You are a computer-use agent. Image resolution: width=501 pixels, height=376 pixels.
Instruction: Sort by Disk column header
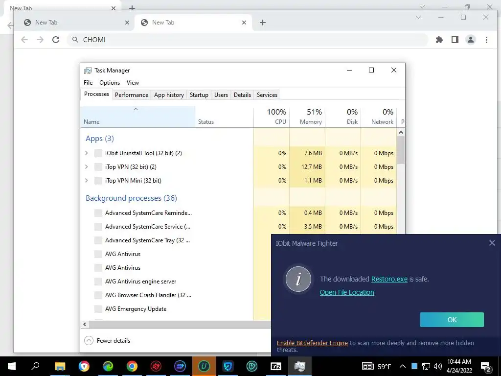[343, 117]
